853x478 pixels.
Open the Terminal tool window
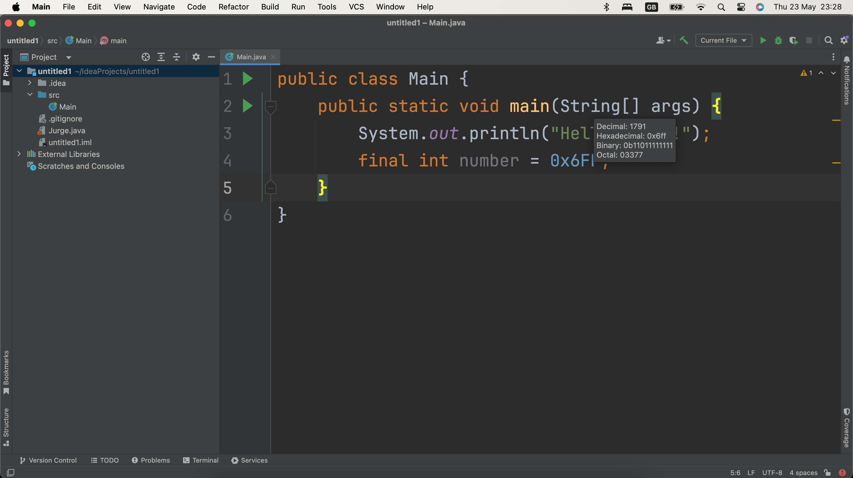point(201,460)
